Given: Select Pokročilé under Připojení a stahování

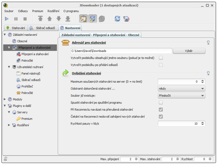Looking at the screenshot, I should tap(25, 61).
